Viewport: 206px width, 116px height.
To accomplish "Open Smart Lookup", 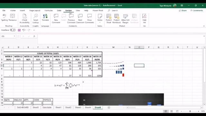I will pyautogui.click(x=36, y=19).
